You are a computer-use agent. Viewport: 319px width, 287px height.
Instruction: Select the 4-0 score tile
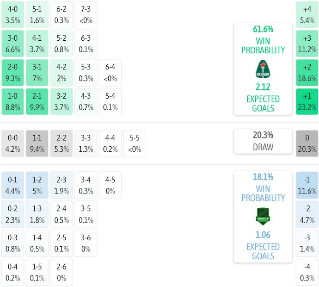(x=13, y=15)
